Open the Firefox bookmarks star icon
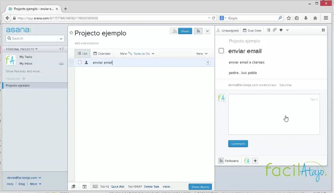 coord(289,18)
